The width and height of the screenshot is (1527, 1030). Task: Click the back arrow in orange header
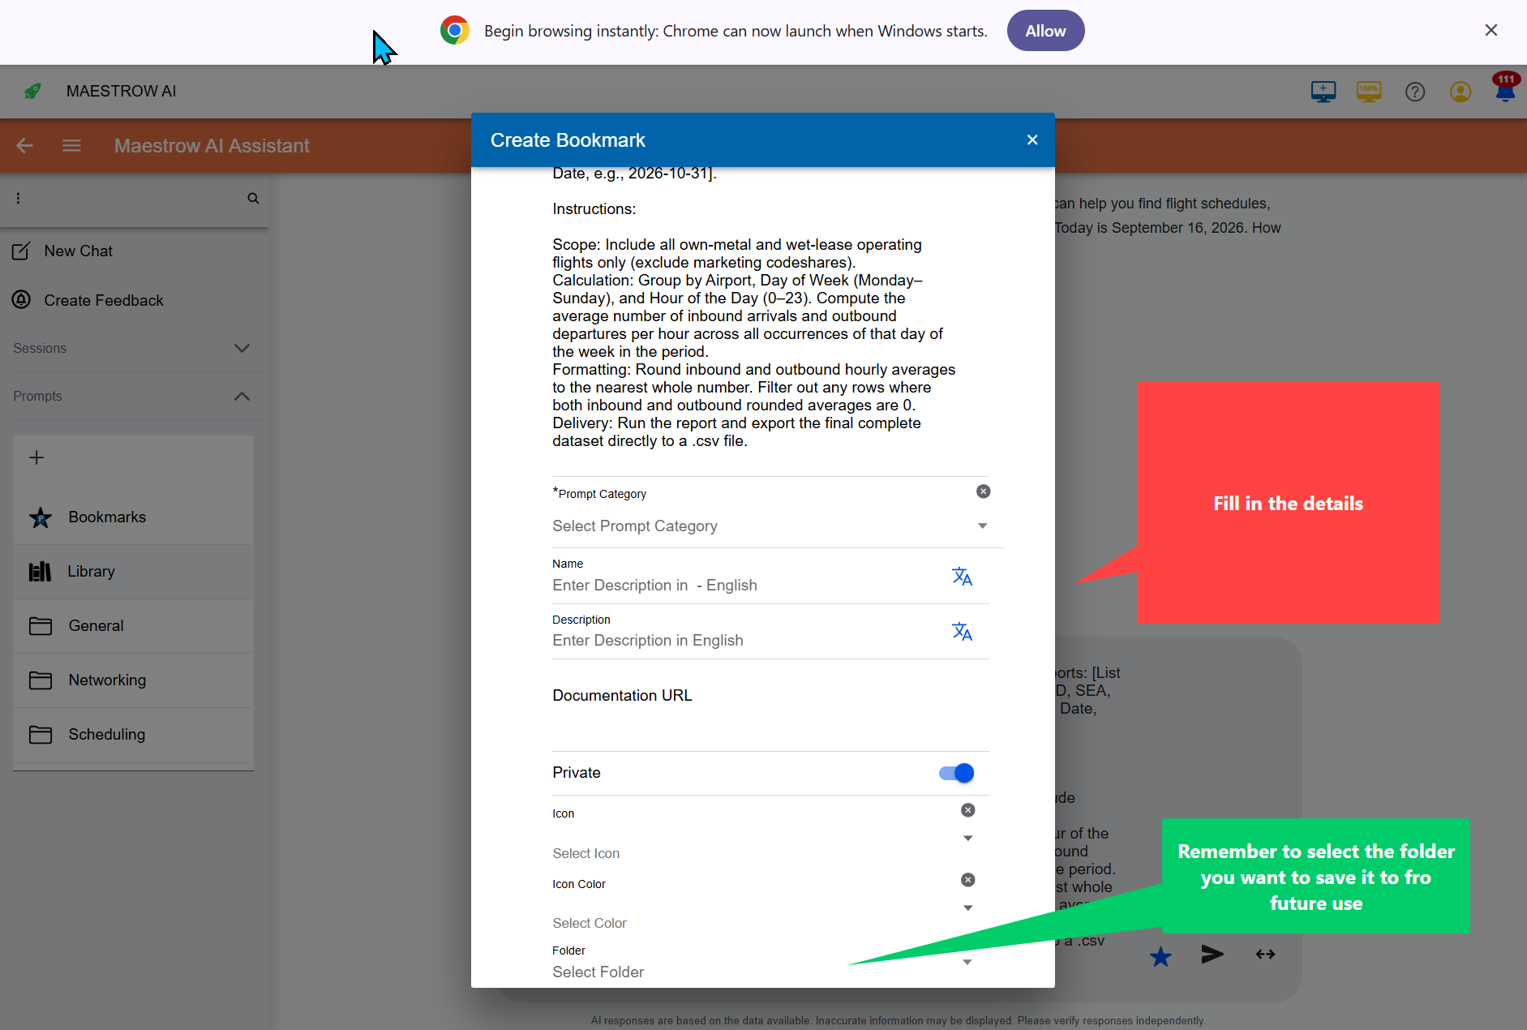click(x=25, y=146)
